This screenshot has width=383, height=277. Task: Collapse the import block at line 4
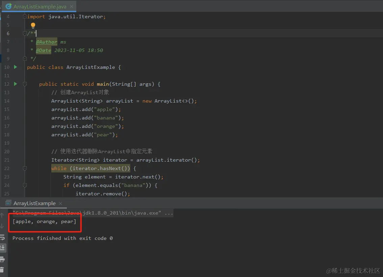pos(25,17)
